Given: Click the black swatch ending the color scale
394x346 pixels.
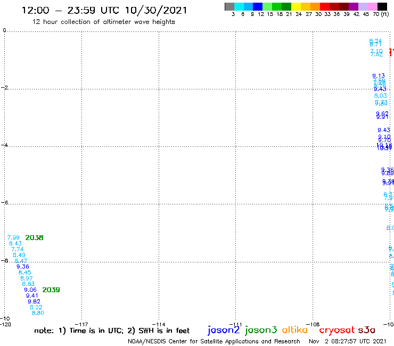Looking at the screenshot, I should pyautogui.click(x=382, y=6).
